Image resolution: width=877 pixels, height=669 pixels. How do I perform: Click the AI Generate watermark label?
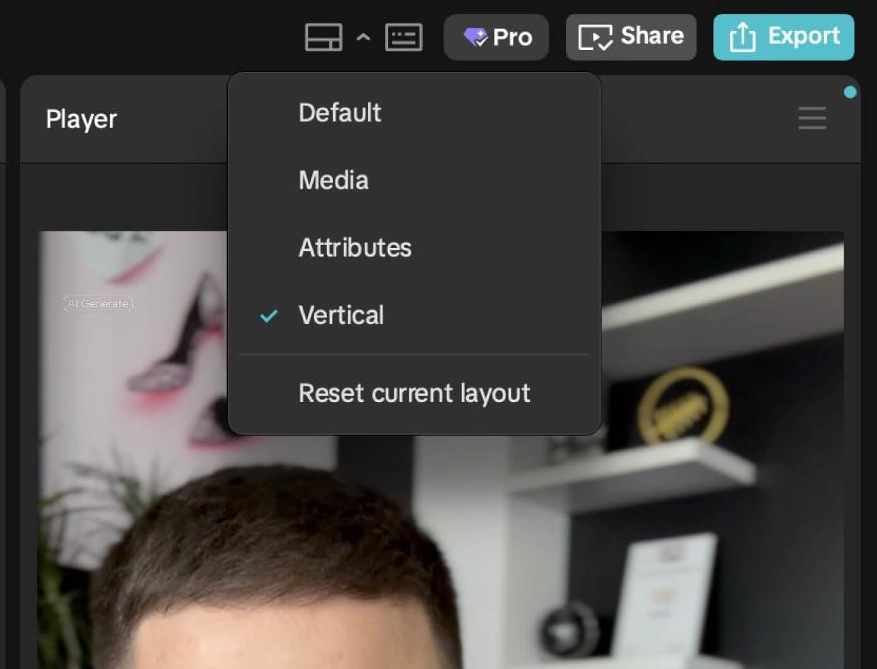98,304
